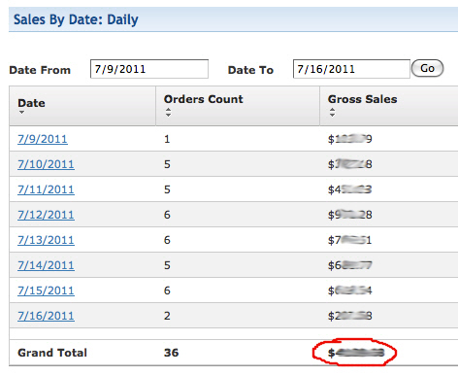This screenshot has width=458, height=376.
Task: Open the 7/10/2011 date link
Action: [x=46, y=164]
